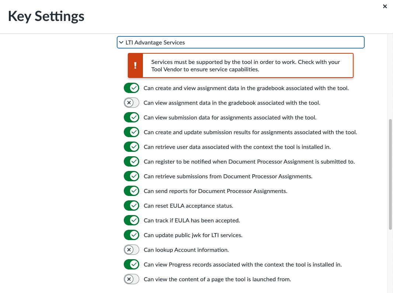Turn off viewing submission data for assignments

point(131,117)
